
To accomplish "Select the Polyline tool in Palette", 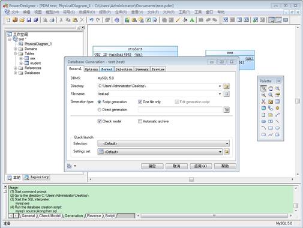I will 271,134.
